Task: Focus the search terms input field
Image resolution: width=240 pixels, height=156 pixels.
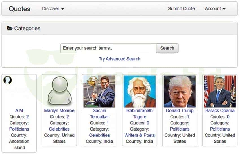Action: 108,48
